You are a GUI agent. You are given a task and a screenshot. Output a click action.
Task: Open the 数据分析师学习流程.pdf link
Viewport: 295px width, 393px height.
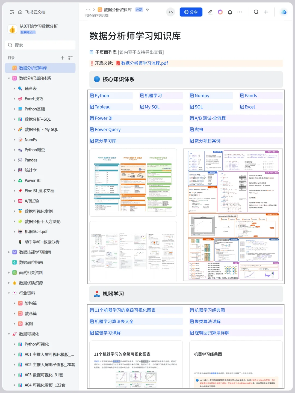pos(144,63)
